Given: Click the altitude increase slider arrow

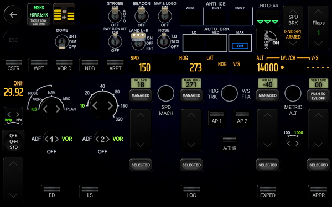Looking at the screenshot, I should (267, 115).
